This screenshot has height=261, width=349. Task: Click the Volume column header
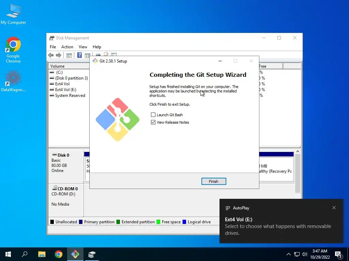coord(69,66)
